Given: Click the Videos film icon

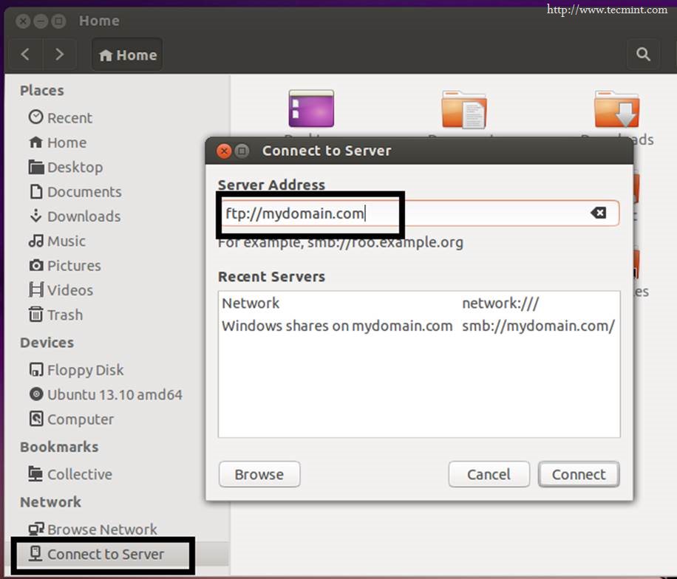Looking at the screenshot, I should point(35,289).
